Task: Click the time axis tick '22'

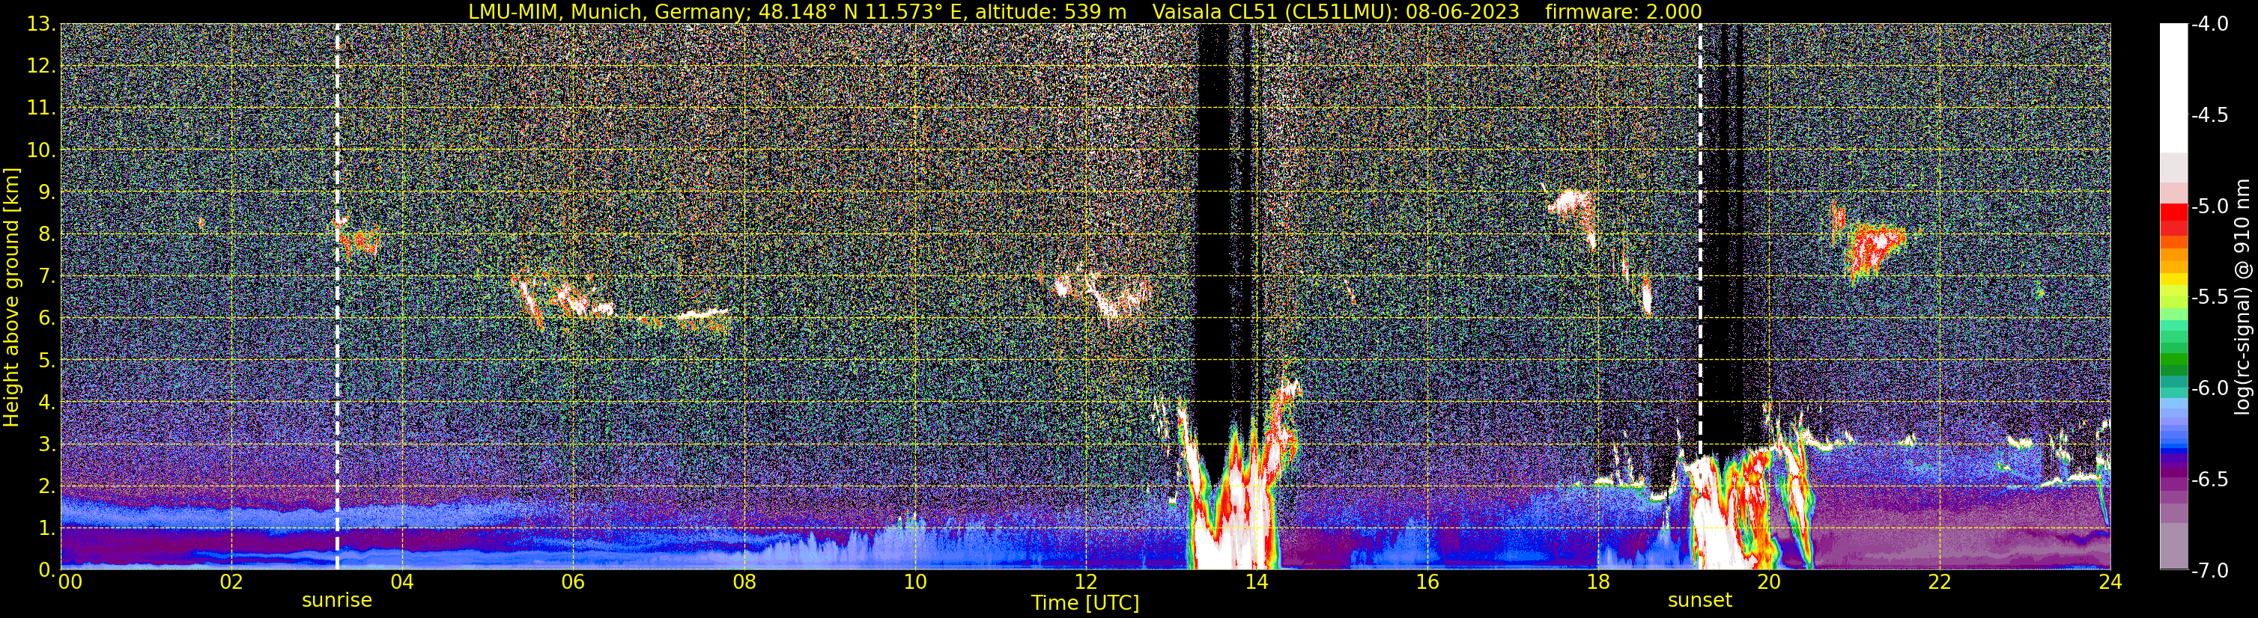Action: [x=1940, y=582]
